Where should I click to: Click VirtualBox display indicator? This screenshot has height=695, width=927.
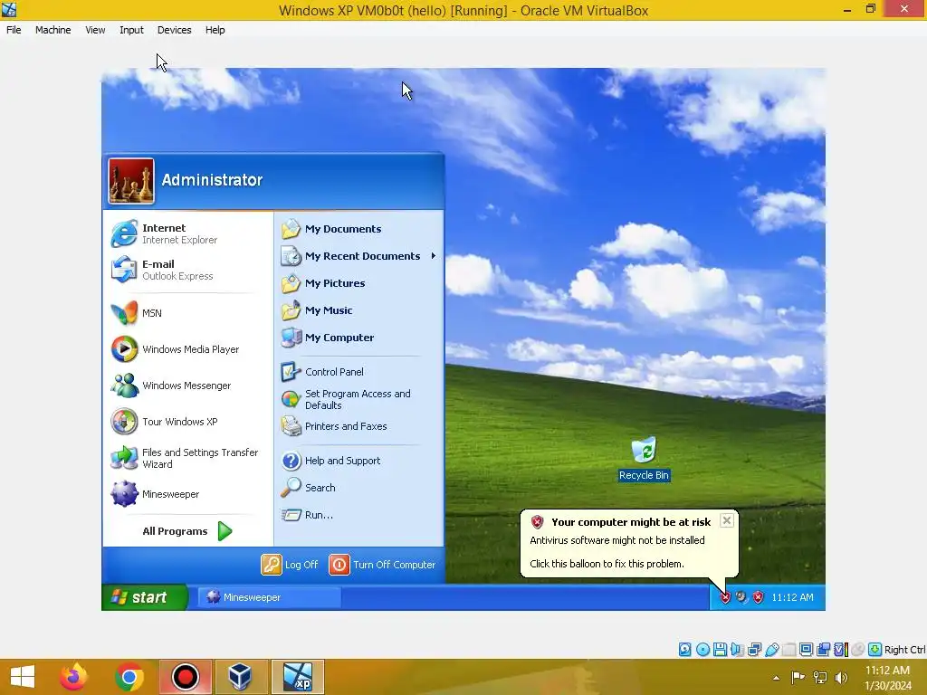pyautogui.click(x=806, y=650)
